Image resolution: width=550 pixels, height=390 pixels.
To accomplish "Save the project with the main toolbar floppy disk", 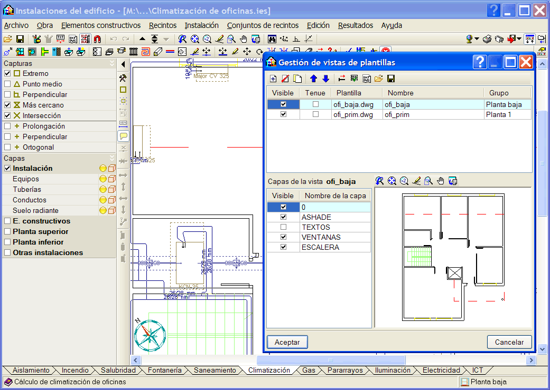I will coord(20,39).
